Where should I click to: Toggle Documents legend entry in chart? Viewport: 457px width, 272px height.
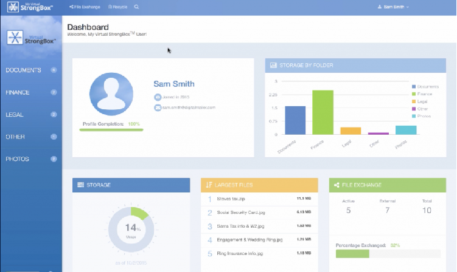tap(425, 87)
